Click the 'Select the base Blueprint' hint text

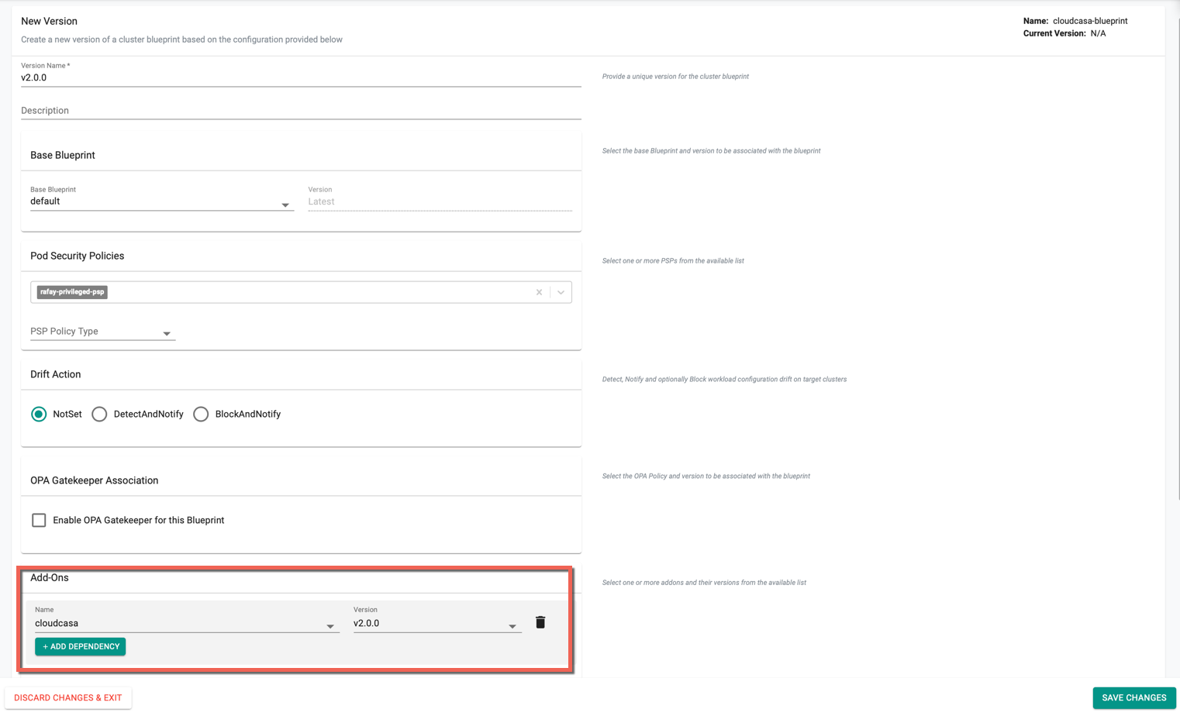point(711,151)
